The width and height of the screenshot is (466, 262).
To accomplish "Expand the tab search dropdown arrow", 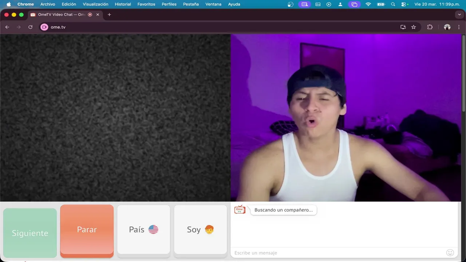I will (x=459, y=15).
